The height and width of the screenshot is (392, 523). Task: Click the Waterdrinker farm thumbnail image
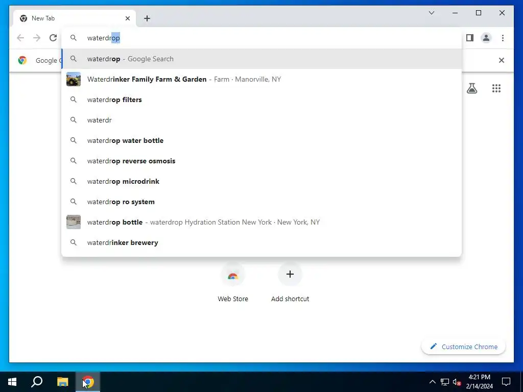(x=74, y=79)
